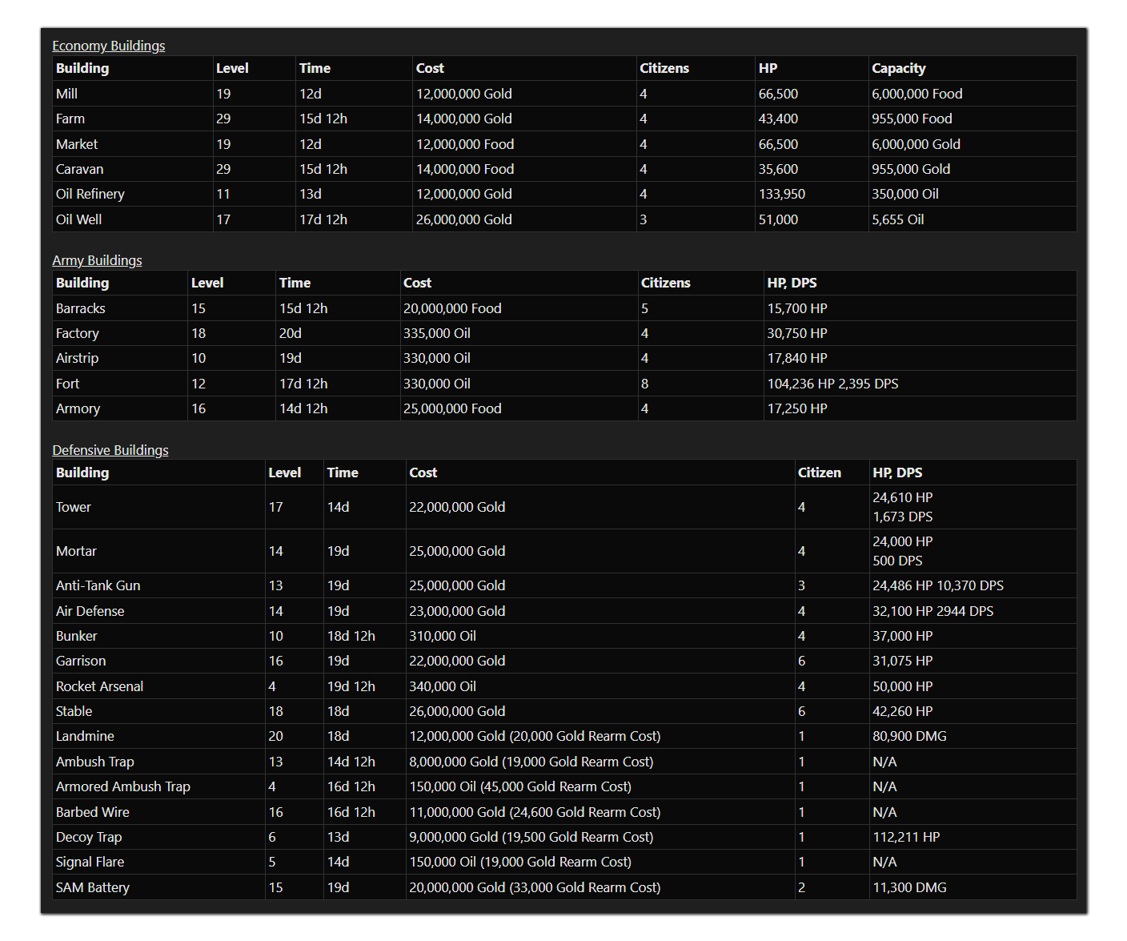The height and width of the screenshot is (941, 1127).
Task: Select the 335,000 Oil cost cell
Action: point(520,333)
